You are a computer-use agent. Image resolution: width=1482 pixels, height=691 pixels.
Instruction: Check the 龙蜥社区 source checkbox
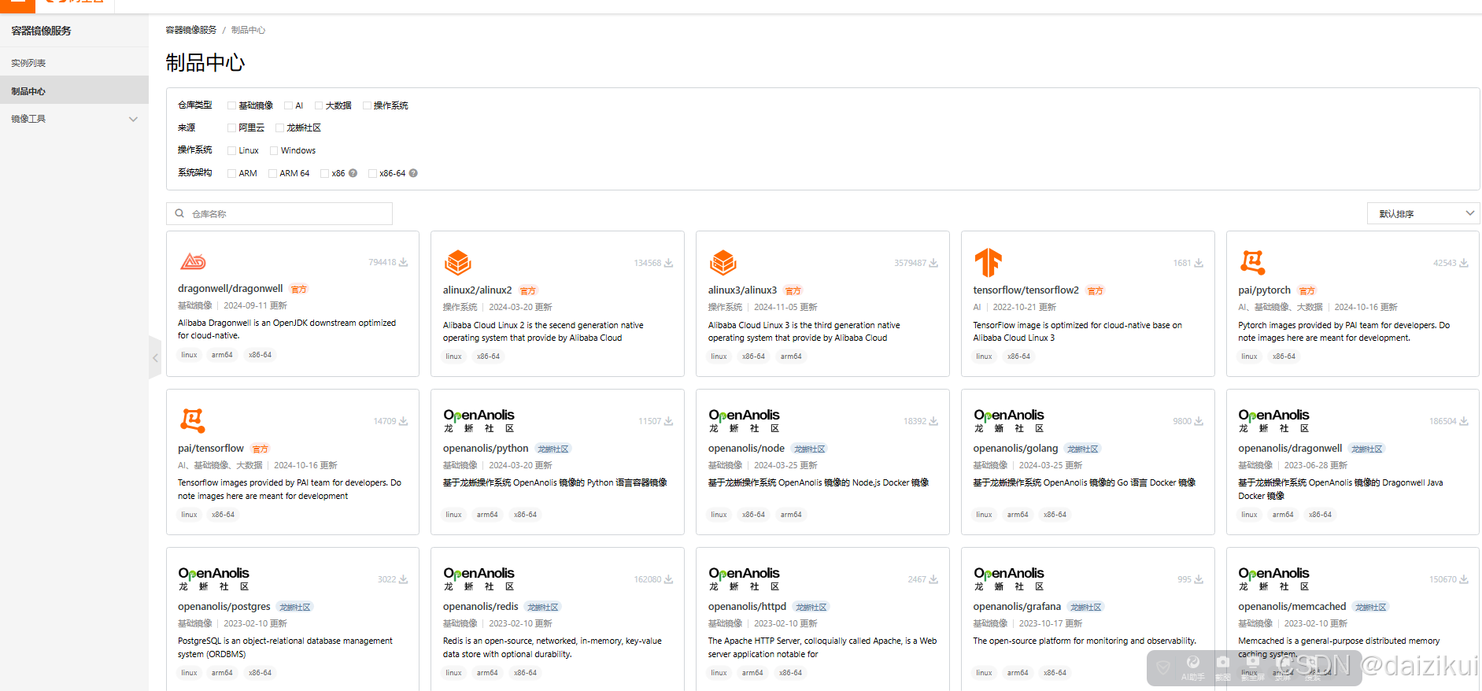(x=279, y=127)
